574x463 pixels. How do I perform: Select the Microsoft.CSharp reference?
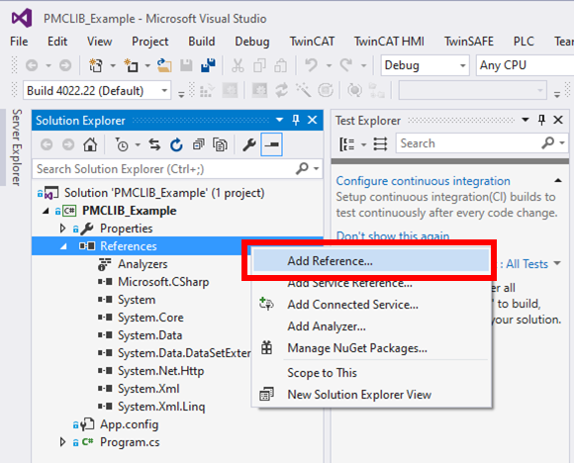163,282
